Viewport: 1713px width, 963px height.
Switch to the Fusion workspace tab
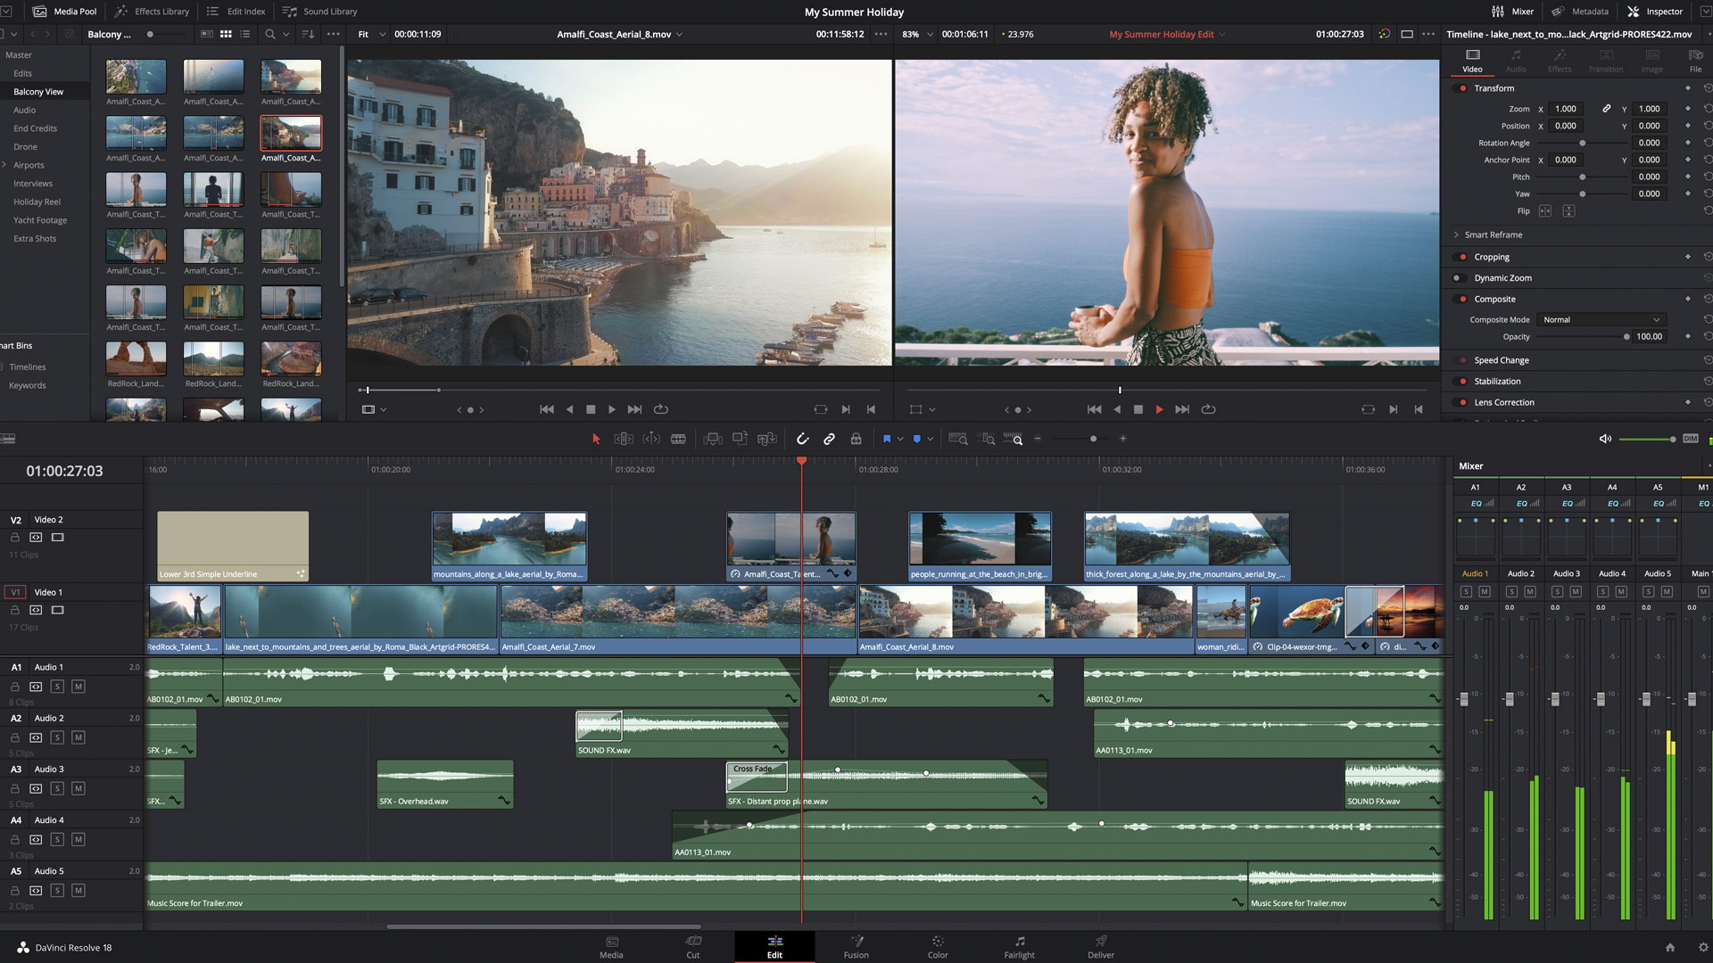856,947
